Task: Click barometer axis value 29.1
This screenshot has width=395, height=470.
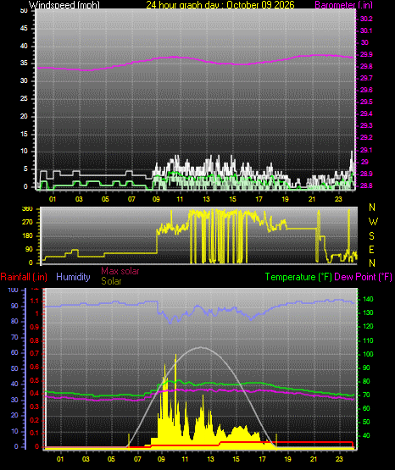Action: [x=366, y=150]
